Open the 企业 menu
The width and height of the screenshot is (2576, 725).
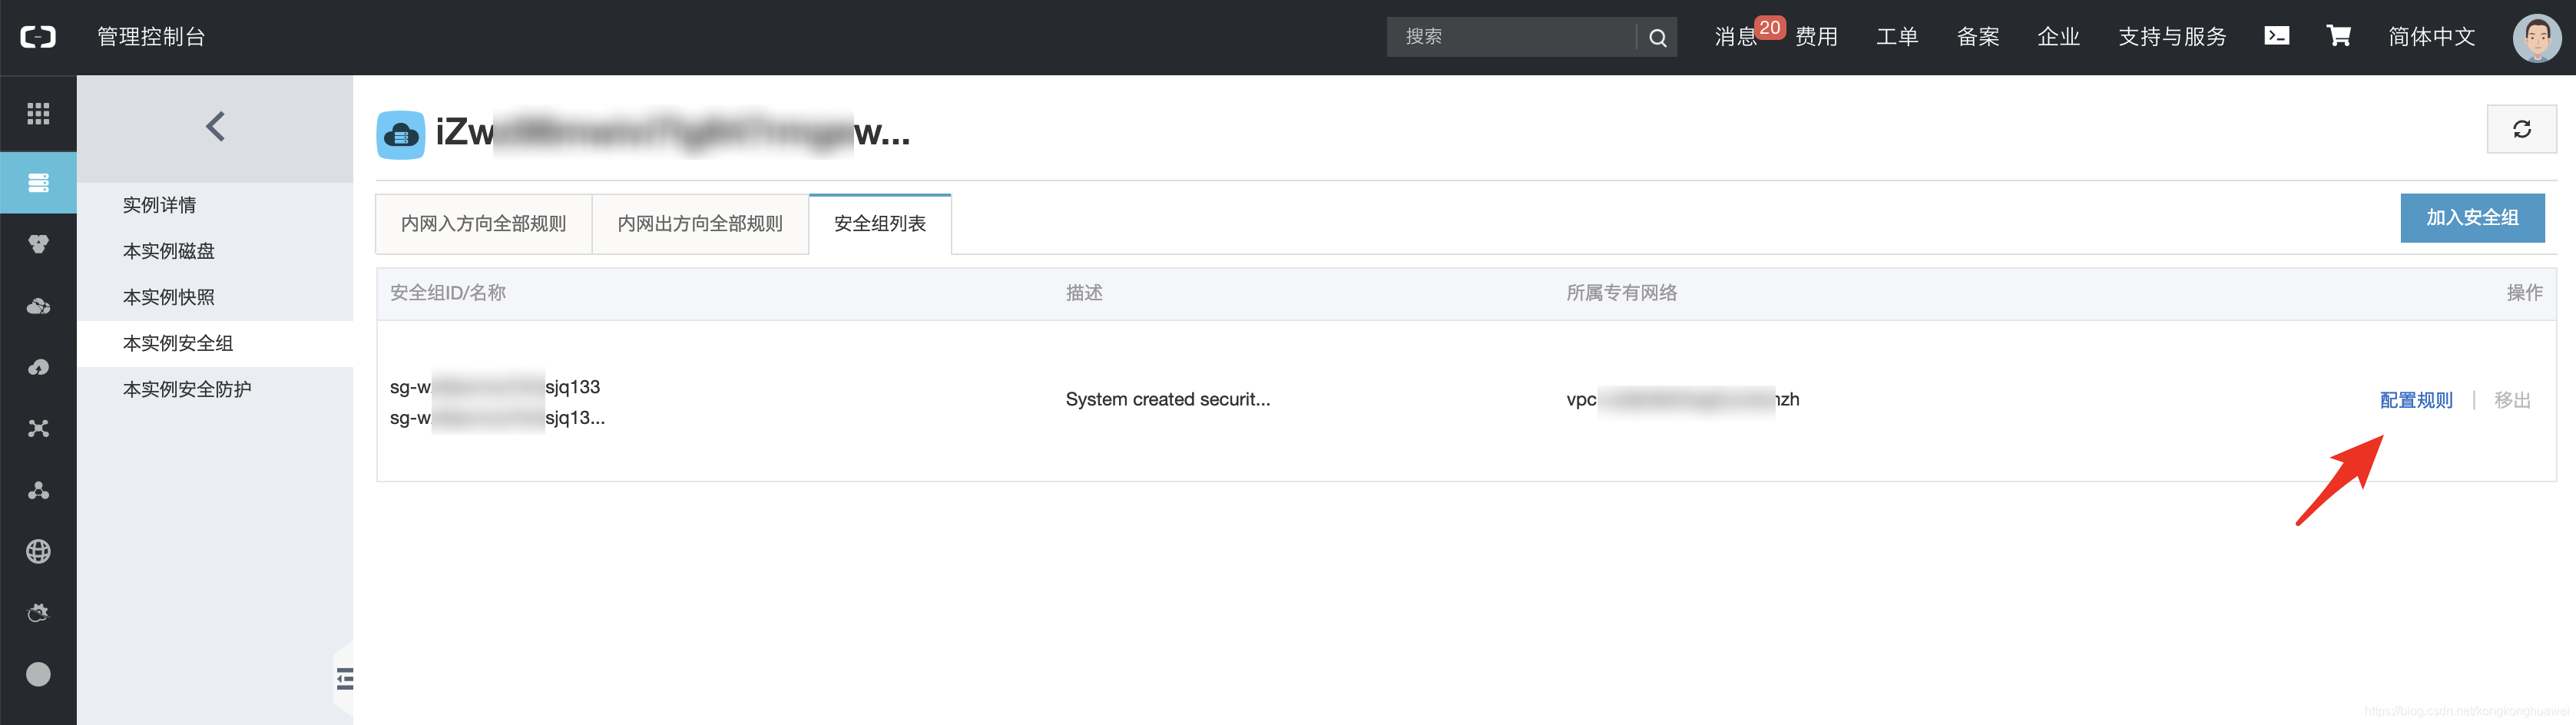tap(2058, 37)
